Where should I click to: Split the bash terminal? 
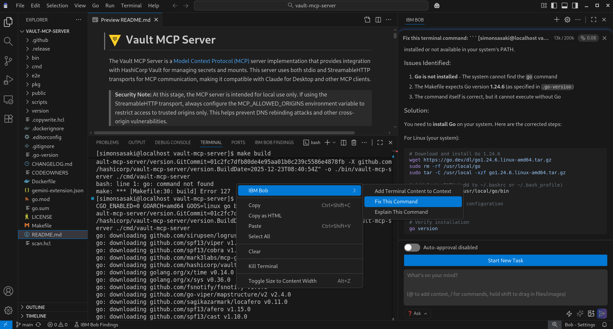pyautogui.click(x=344, y=142)
